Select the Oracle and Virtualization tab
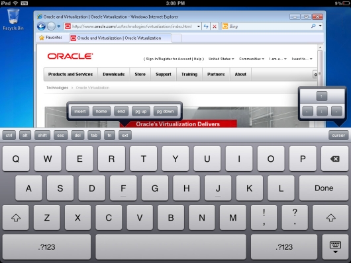The image size is (351, 263). pyautogui.click(x=120, y=38)
